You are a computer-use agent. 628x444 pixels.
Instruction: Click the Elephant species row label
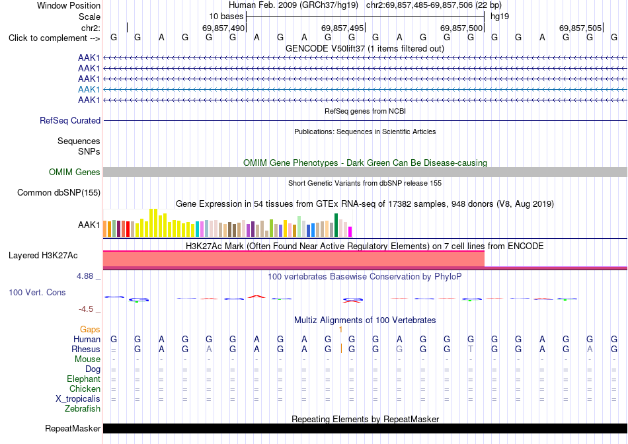click(83, 379)
